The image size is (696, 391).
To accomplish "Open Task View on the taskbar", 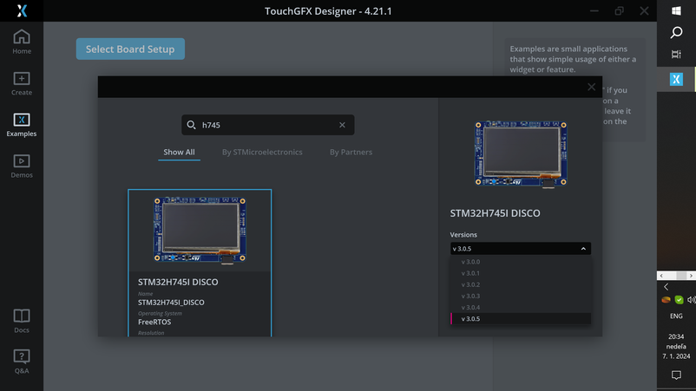I will point(676,54).
